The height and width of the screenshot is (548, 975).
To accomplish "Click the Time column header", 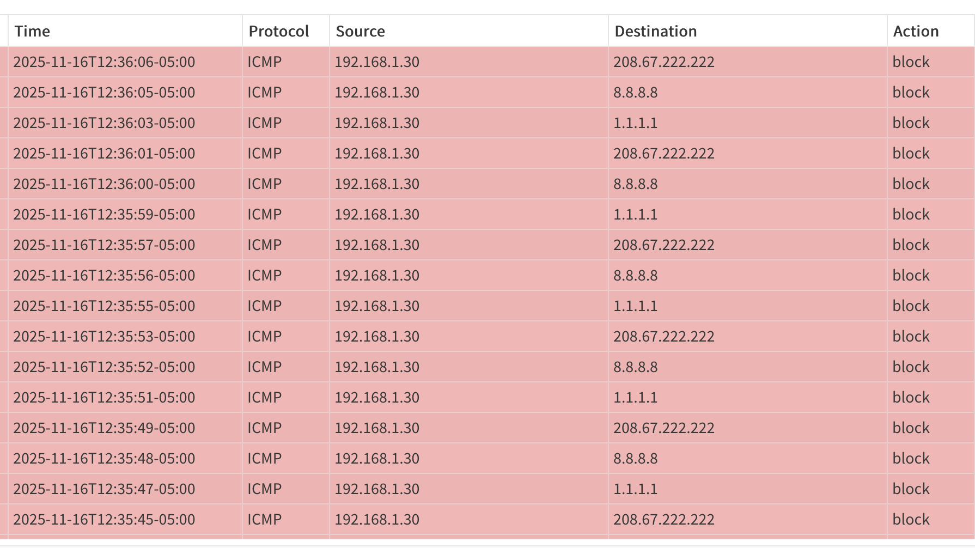I will (33, 32).
